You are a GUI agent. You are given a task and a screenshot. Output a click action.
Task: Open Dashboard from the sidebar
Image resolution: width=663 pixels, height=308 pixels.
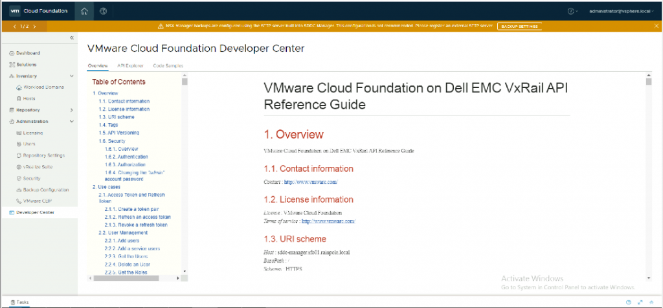click(x=28, y=53)
